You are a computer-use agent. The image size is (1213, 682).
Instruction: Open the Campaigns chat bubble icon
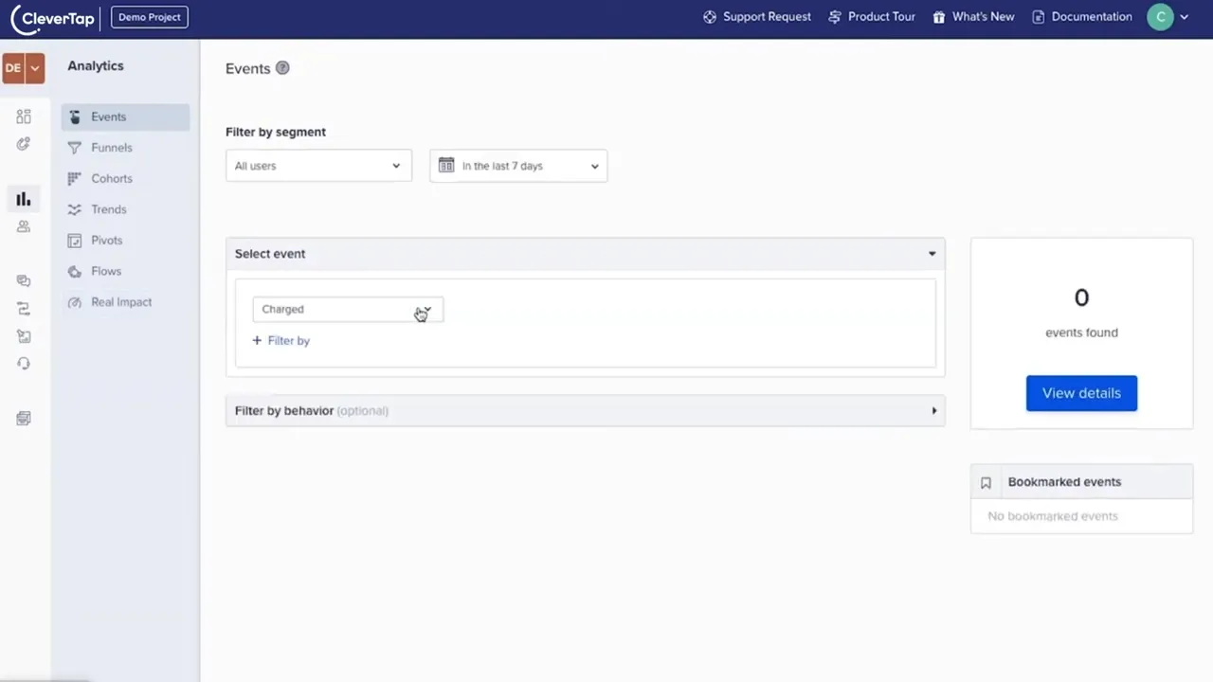(x=23, y=280)
